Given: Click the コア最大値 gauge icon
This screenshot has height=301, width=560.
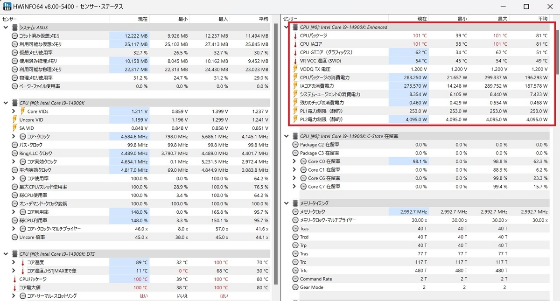Looking at the screenshot, I should 15,287.
